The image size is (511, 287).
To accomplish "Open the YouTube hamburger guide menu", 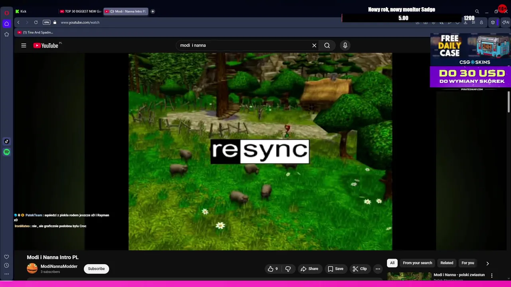I will click(x=24, y=45).
